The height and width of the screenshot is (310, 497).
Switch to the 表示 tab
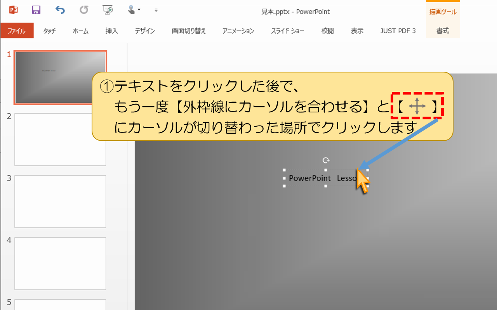click(357, 31)
